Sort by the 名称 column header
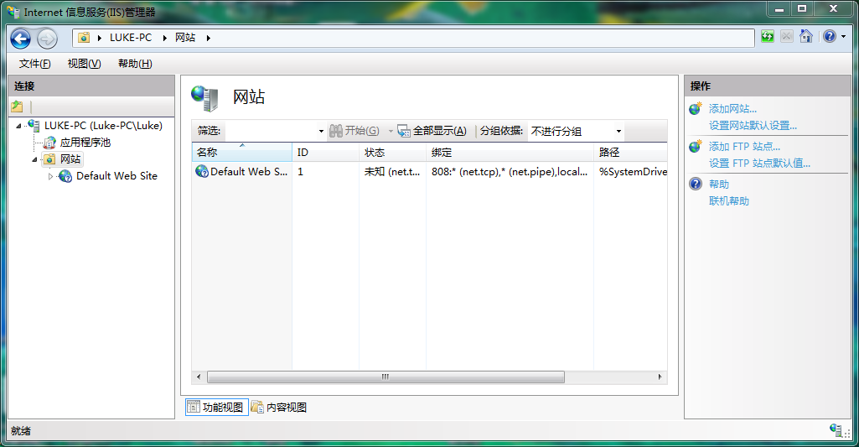Image resolution: width=859 pixels, height=447 pixels. point(241,152)
